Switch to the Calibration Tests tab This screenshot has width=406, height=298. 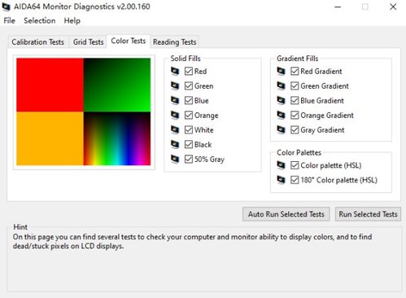click(38, 42)
